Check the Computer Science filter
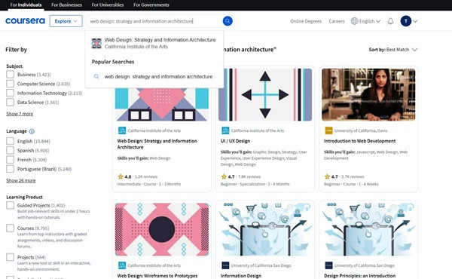The height and width of the screenshot is (279, 452). 10,84
